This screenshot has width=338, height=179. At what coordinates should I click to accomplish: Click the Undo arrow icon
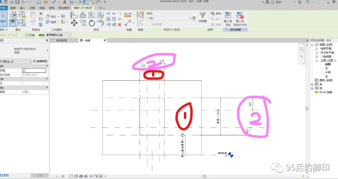click(x=23, y=2)
